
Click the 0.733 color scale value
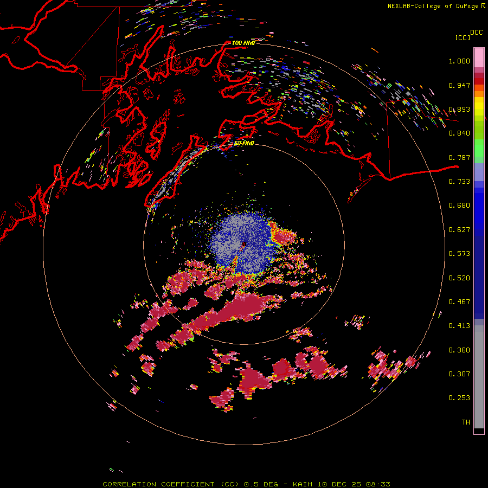459,182
